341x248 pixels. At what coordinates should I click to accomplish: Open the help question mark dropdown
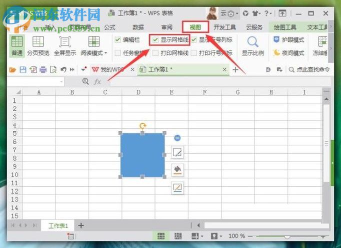pyautogui.click(x=268, y=13)
